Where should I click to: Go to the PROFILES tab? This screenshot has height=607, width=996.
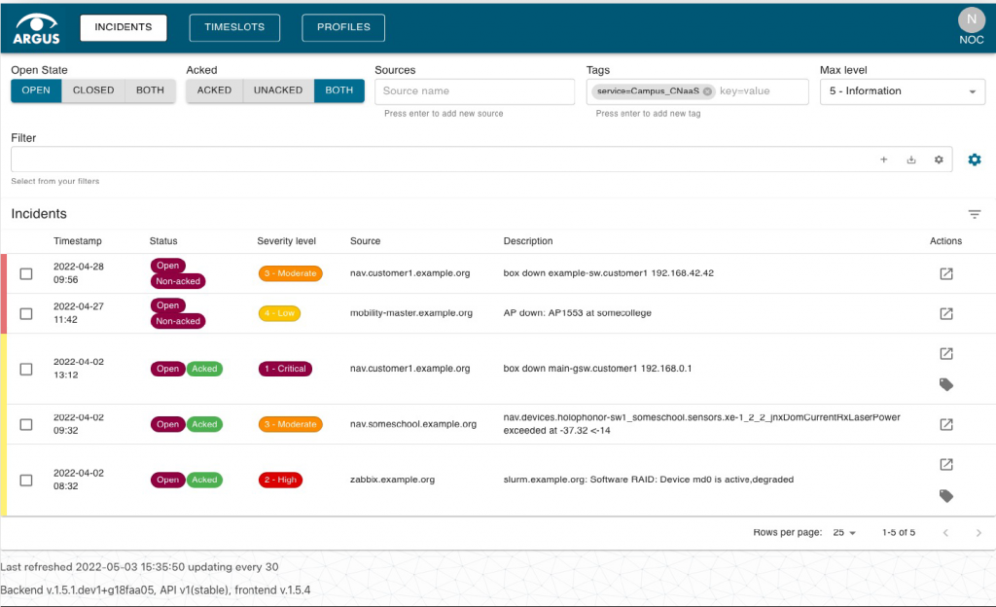pos(343,27)
